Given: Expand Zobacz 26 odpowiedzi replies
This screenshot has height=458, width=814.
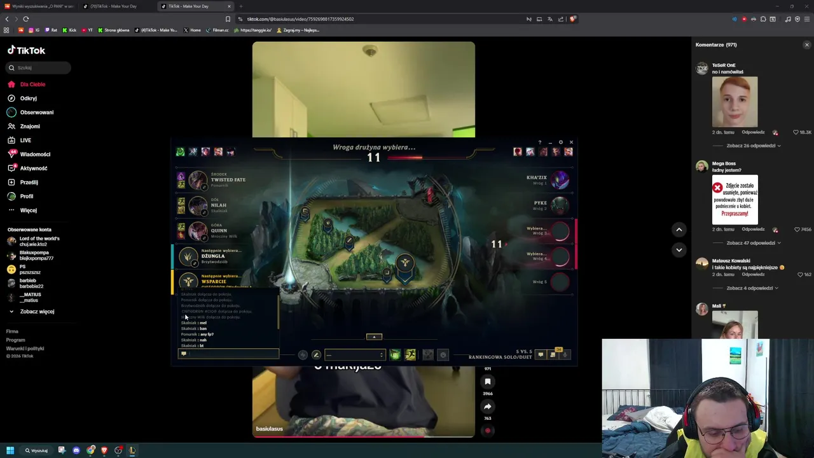Looking at the screenshot, I should pos(753,146).
